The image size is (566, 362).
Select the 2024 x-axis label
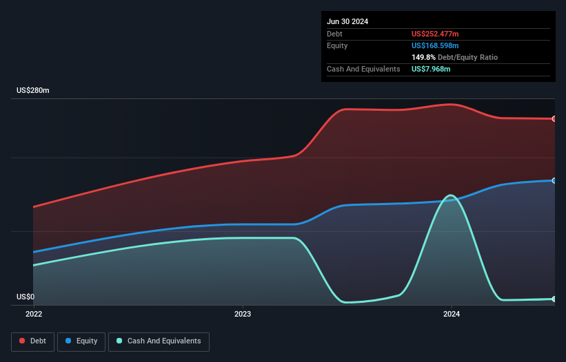click(x=452, y=314)
